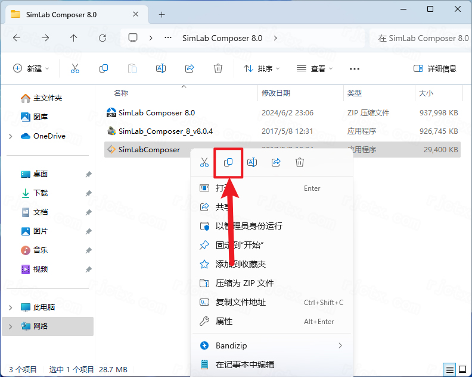The width and height of the screenshot is (472, 377).
Task: Sort by the 名称 column header
Action: (x=121, y=93)
